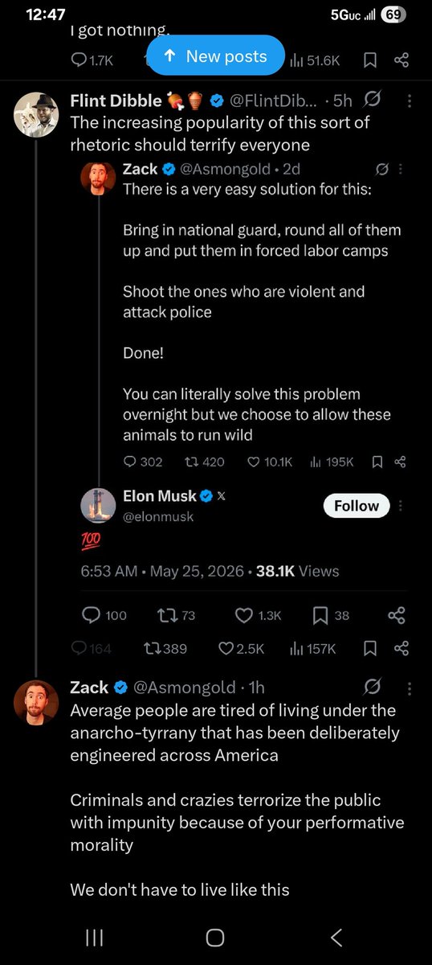Image resolution: width=432 pixels, height=965 pixels.
Task: Open the menu beside the Follow button
Action: (401, 506)
